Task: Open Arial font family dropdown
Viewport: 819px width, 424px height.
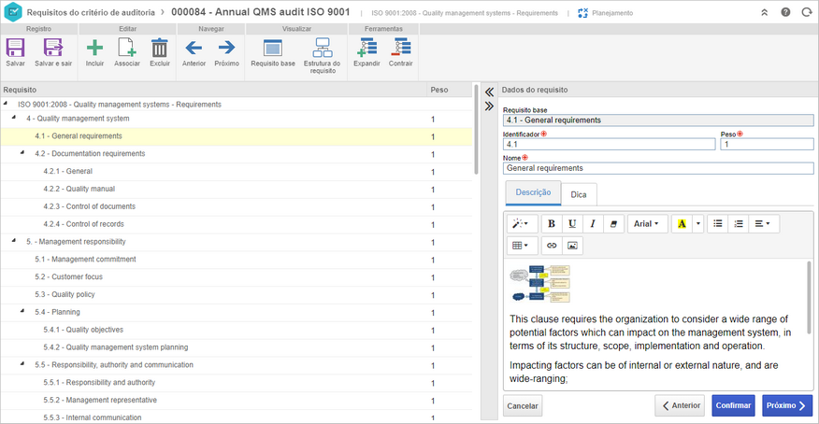Action: tap(647, 224)
